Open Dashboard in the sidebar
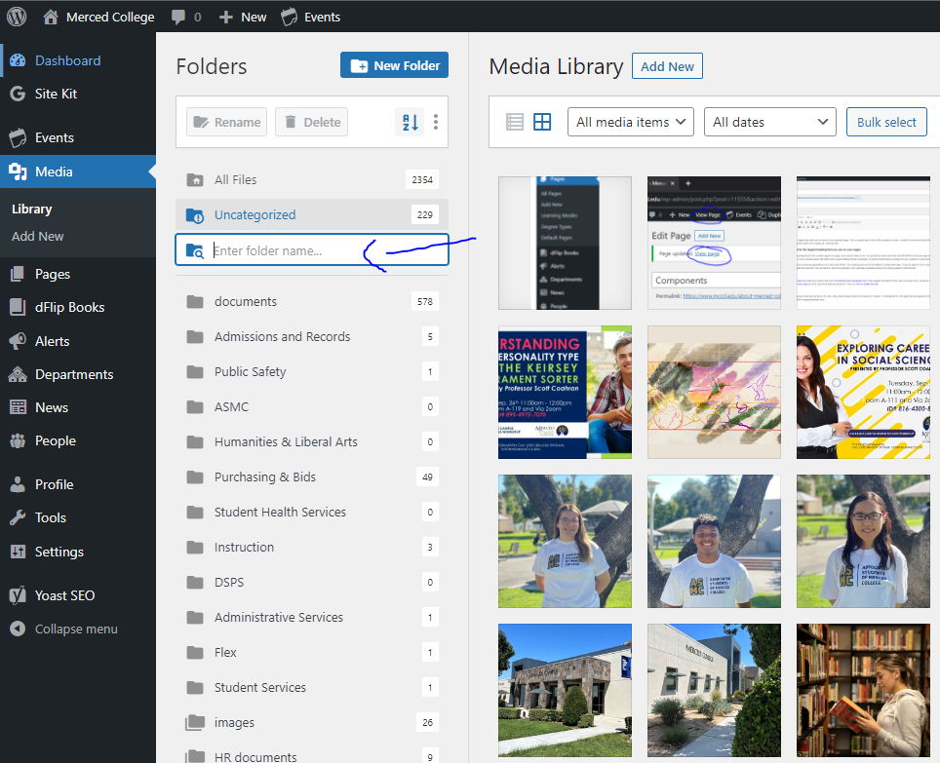Viewport: 940px width, 763px height. tap(67, 60)
